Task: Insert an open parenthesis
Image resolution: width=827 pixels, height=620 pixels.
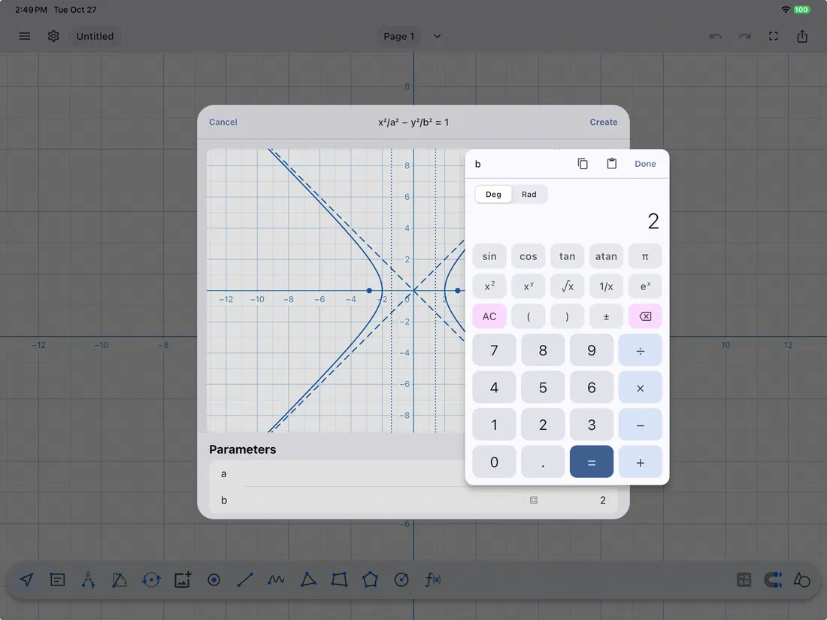Action: tap(528, 316)
